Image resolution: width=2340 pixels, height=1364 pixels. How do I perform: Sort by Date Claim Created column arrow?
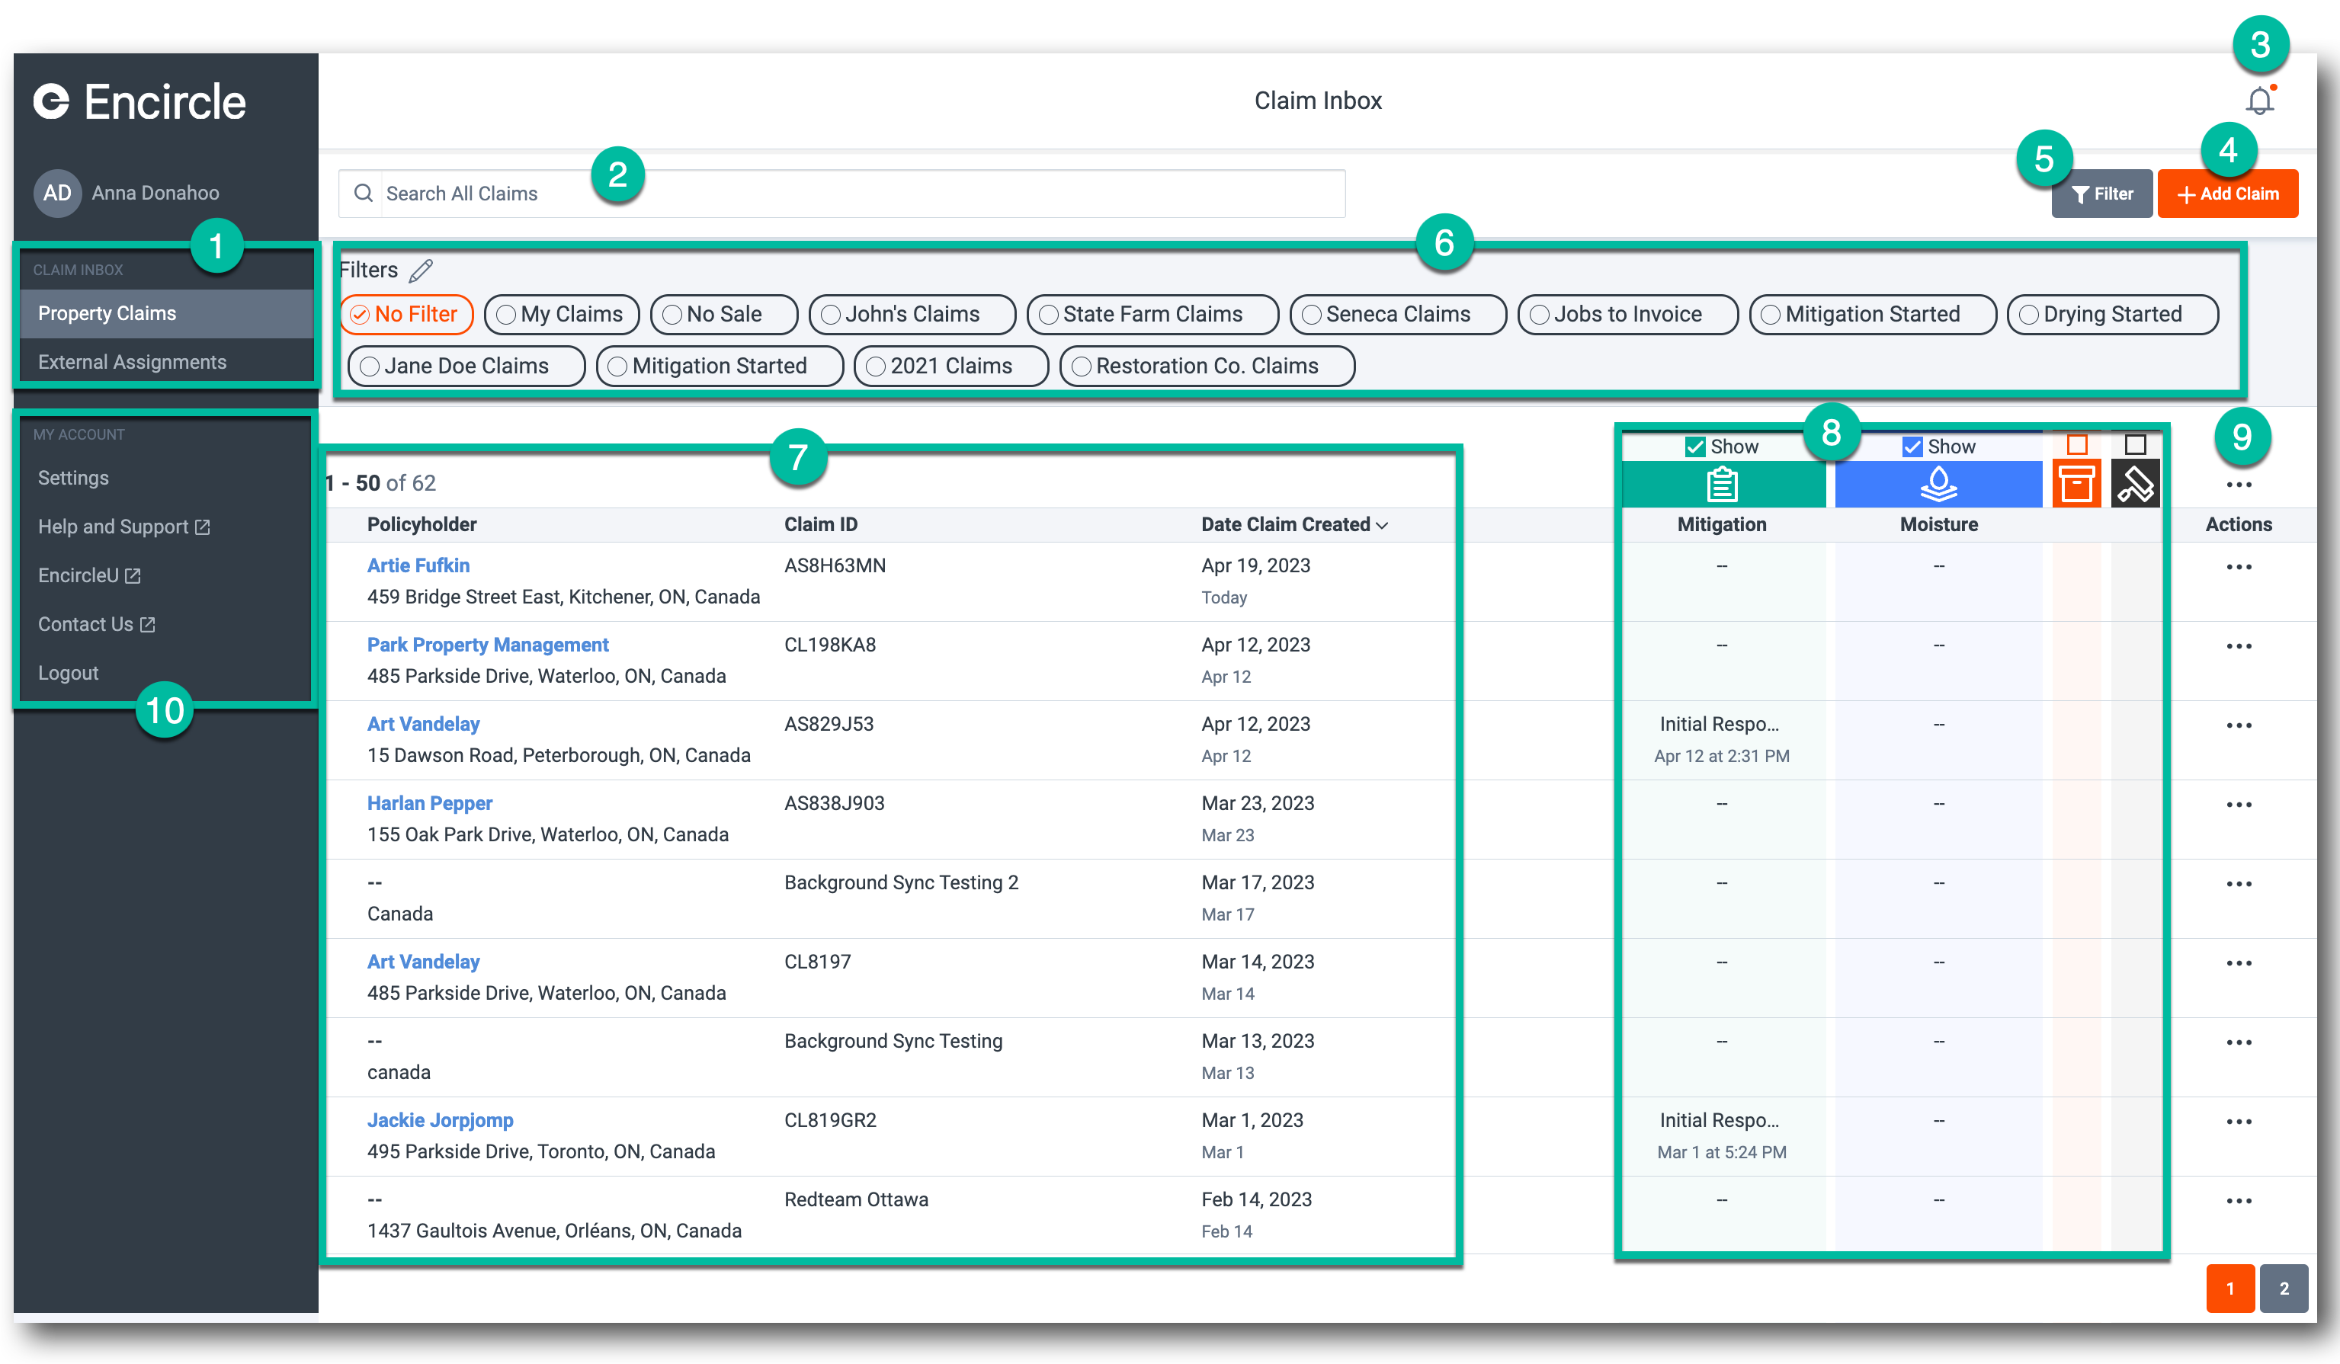(1383, 526)
